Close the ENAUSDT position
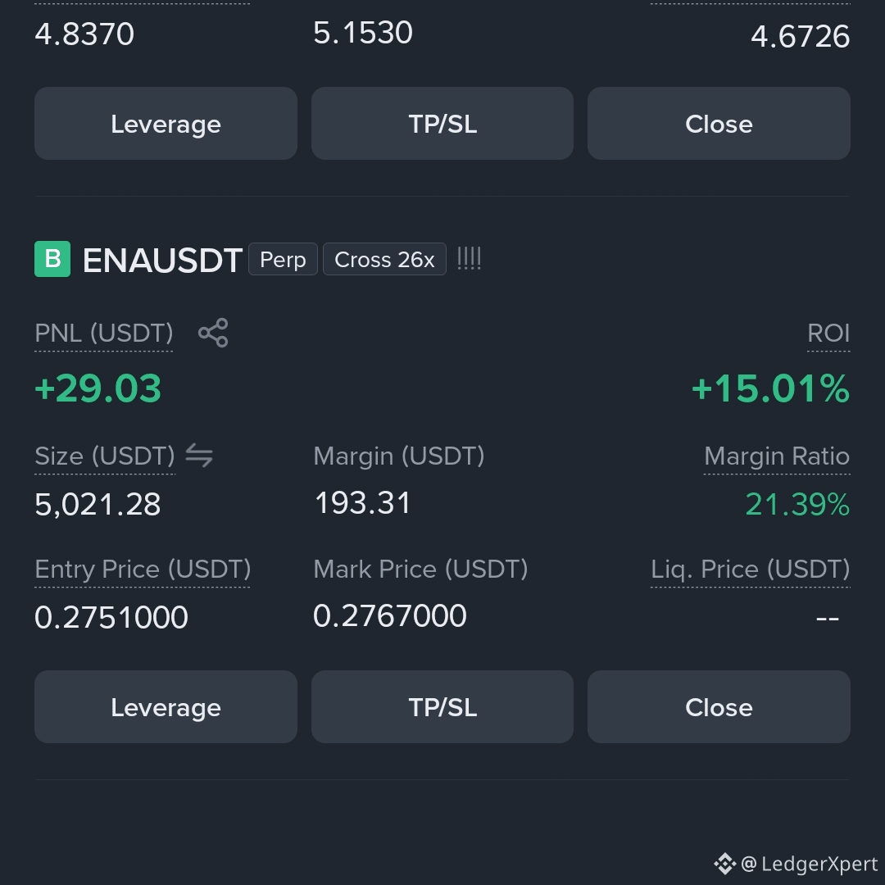 tap(719, 706)
